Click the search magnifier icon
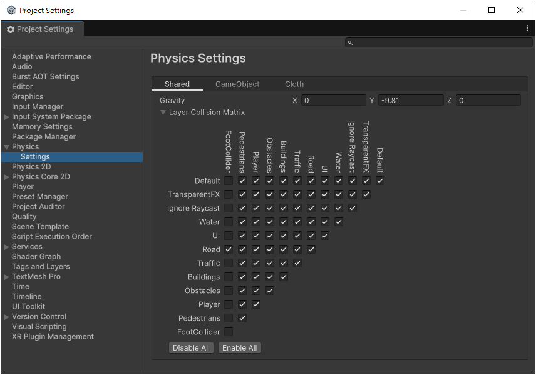 pyautogui.click(x=350, y=42)
